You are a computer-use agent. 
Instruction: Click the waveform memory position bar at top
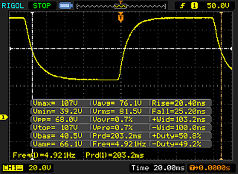(x=120, y=6)
